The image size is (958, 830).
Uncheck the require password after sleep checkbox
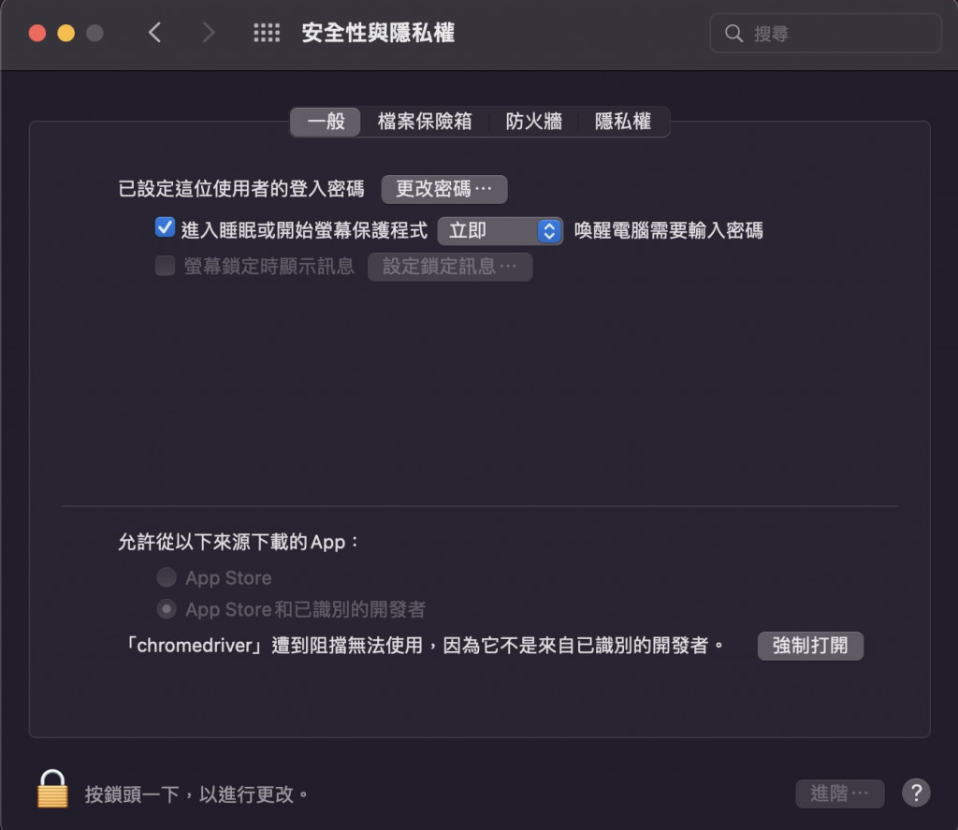(x=165, y=227)
